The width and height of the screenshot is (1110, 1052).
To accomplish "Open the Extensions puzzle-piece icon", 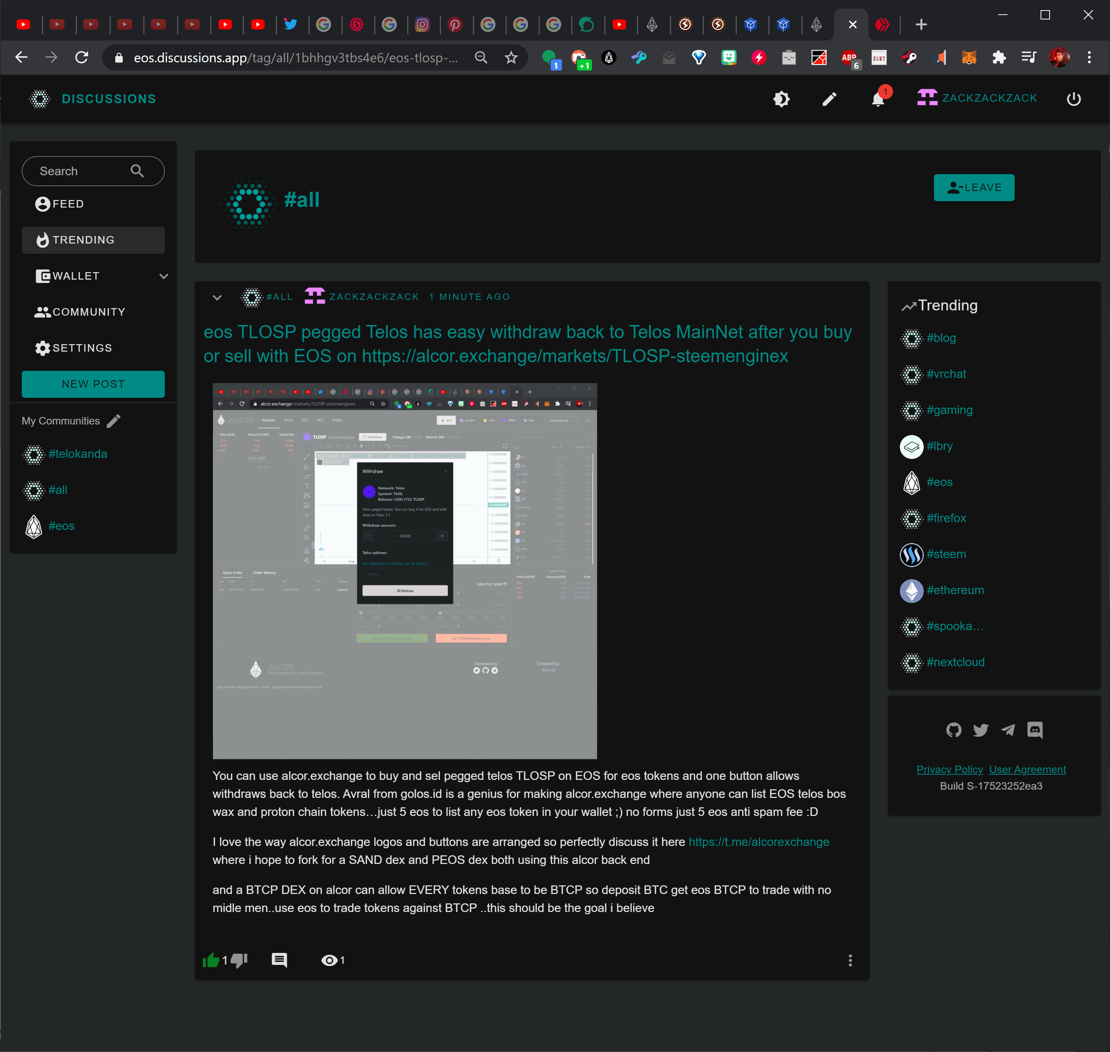I will (999, 57).
